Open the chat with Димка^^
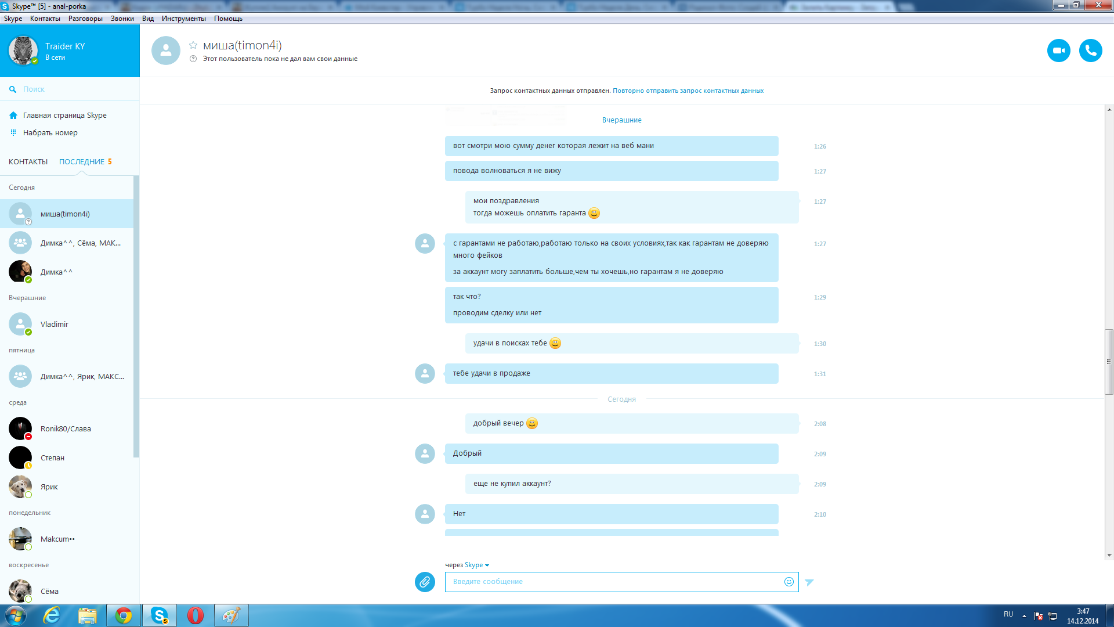Image resolution: width=1114 pixels, height=627 pixels. pos(67,272)
